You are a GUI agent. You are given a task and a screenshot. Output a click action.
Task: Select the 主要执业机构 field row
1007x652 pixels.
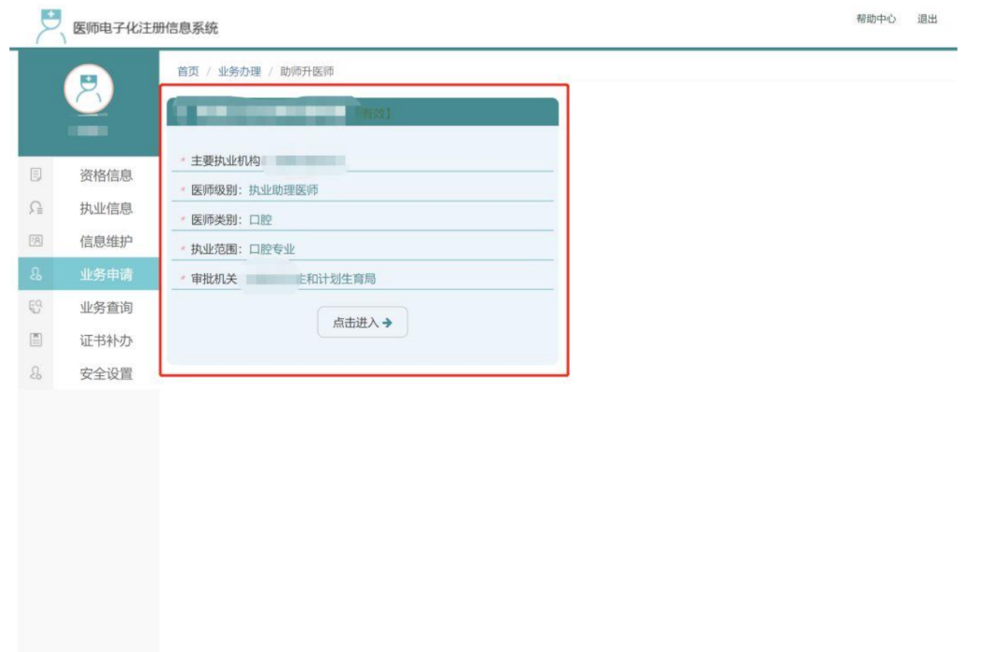[x=270, y=159]
